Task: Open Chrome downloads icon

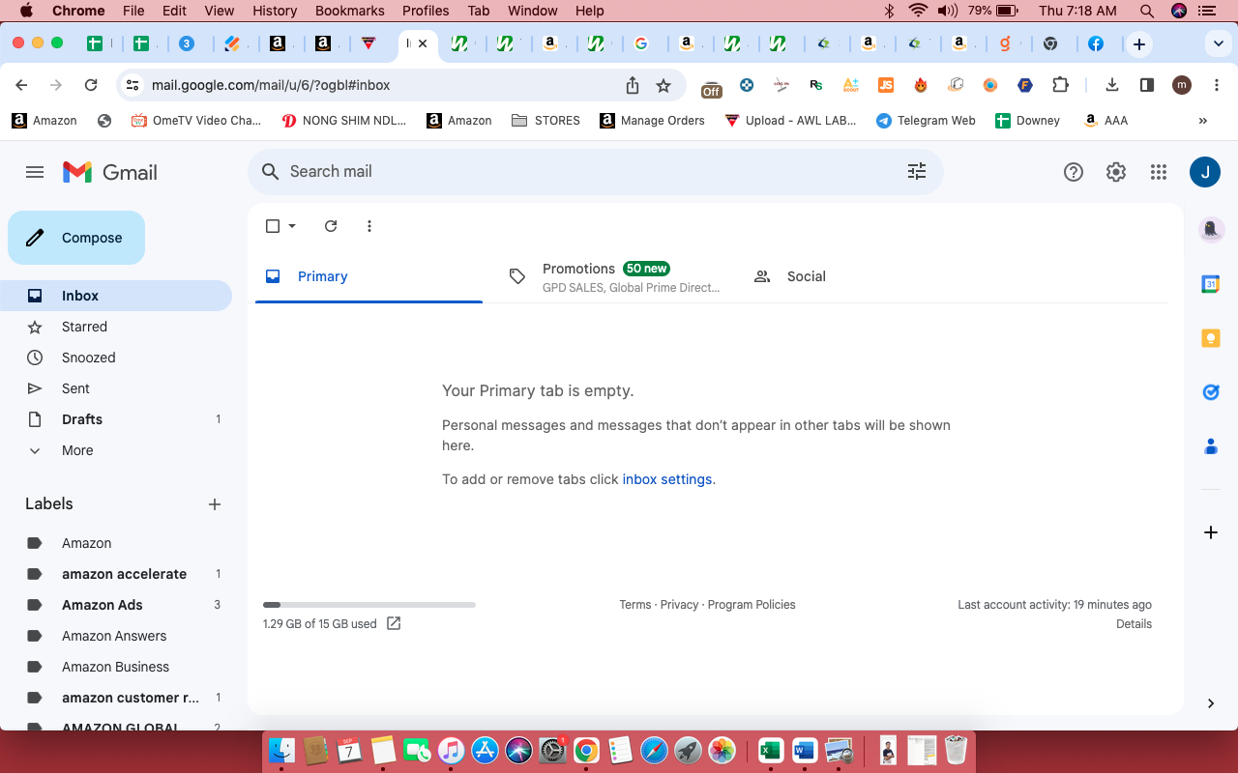Action: tap(1112, 85)
